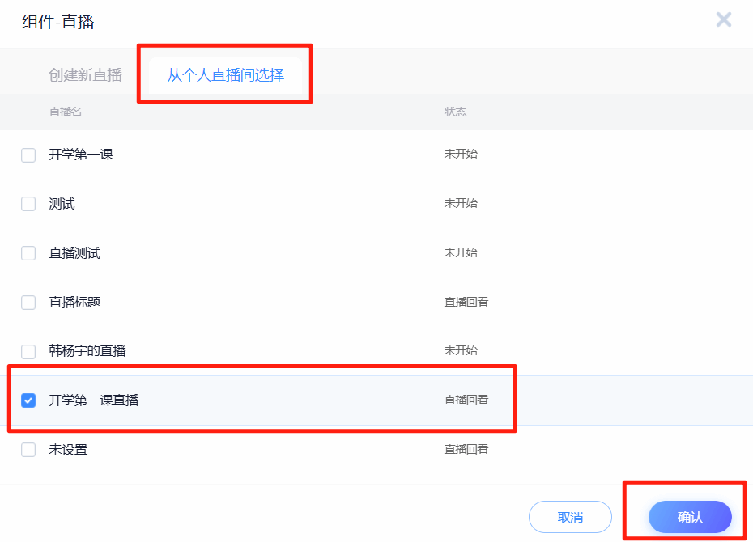Click the 取消 button

pyautogui.click(x=570, y=517)
